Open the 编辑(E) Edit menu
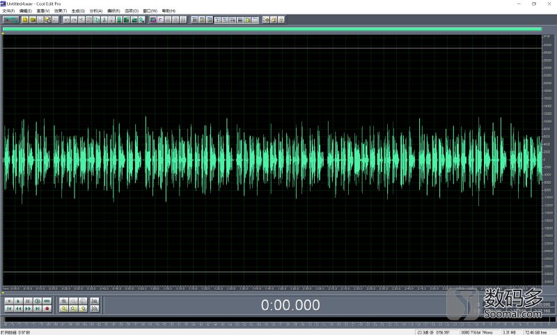This screenshot has height=335, width=557. (26, 11)
